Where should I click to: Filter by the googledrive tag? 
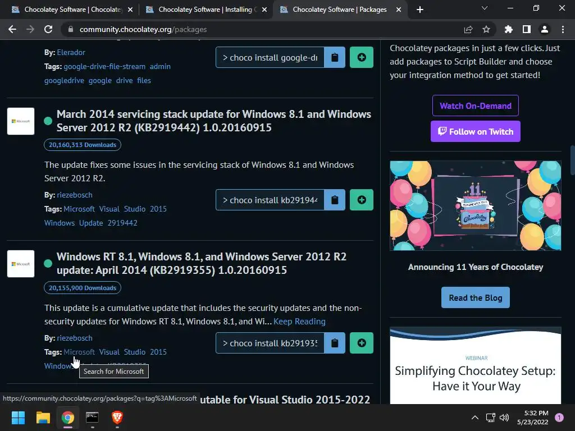click(x=64, y=80)
